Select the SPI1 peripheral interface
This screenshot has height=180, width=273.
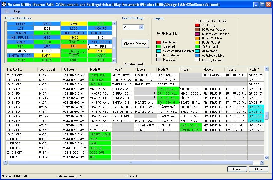74,46
